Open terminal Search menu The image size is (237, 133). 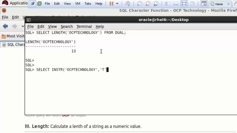67,27
